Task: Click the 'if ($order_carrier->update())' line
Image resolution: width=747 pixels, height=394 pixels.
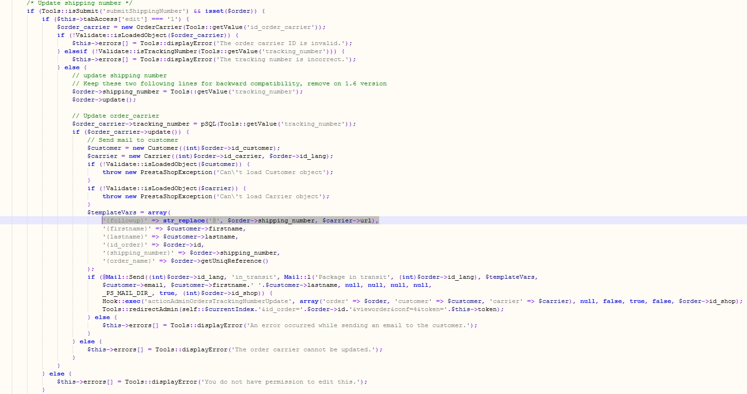Action: (131, 132)
